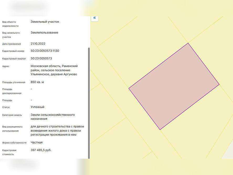Viewport: 233px width, 175px height.
Task: Click the status value Учтенный
Action: tap(38, 107)
